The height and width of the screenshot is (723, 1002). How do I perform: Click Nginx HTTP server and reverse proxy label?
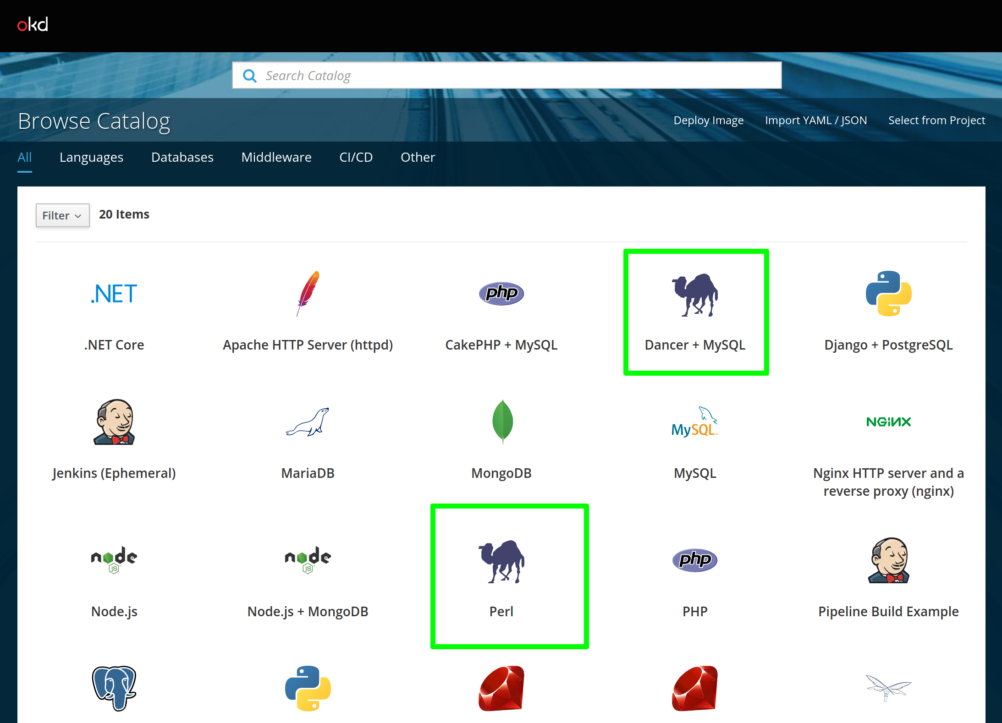(888, 482)
